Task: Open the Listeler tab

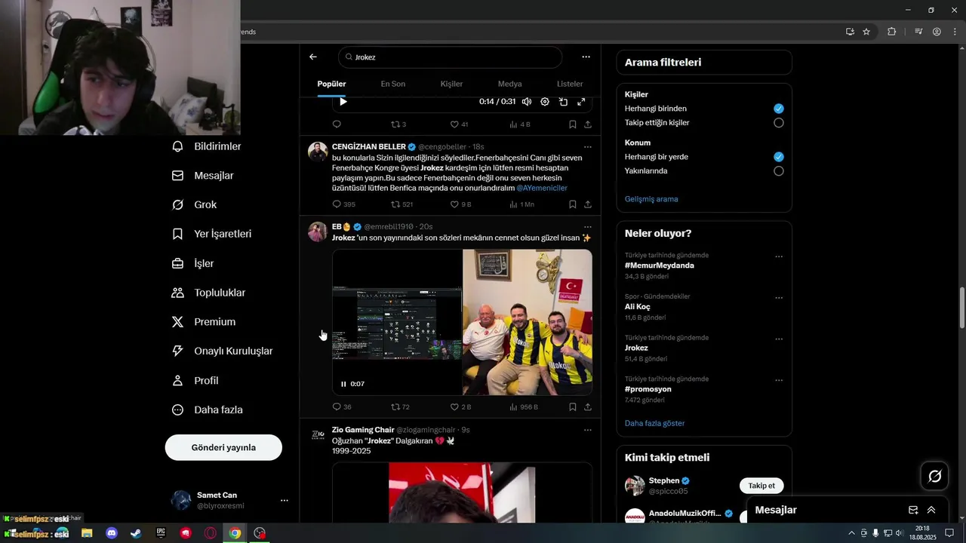Action: (x=570, y=84)
